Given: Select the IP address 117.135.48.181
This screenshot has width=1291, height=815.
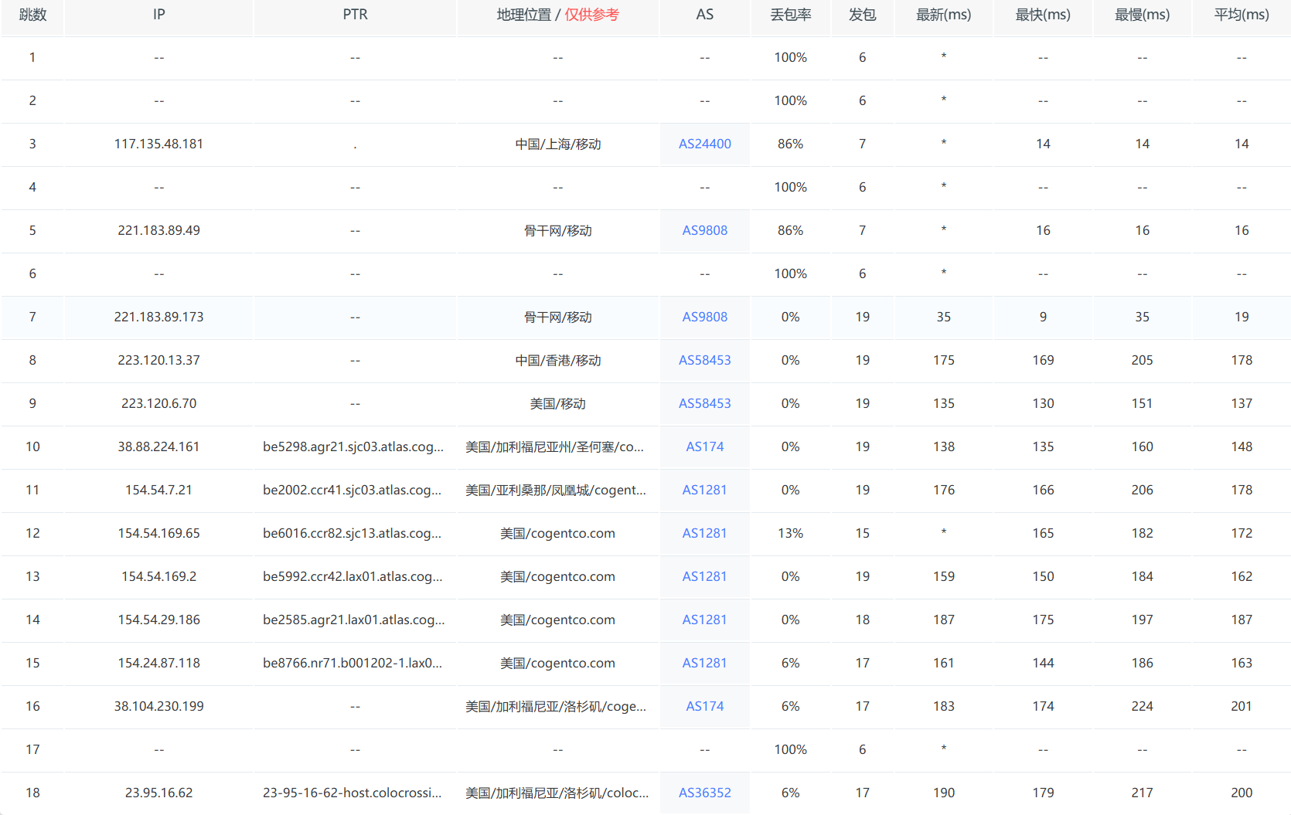Looking at the screenshot, I should pos(158,144).
